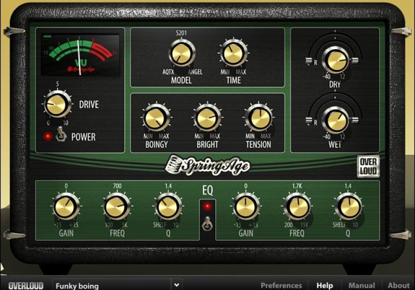Click the ANGEL model label

196,72
